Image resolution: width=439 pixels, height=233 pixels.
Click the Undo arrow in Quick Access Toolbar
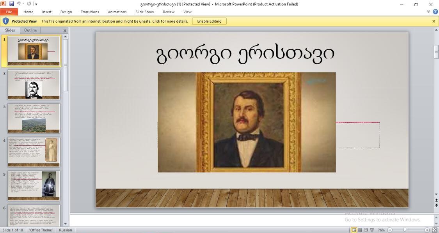pyautogui.click(x=18, y=4)
